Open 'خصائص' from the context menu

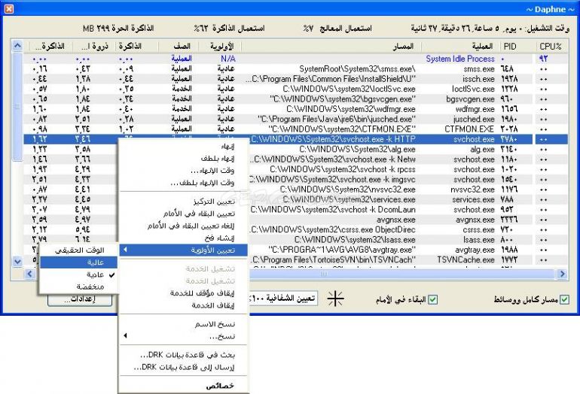pos(184,386)
